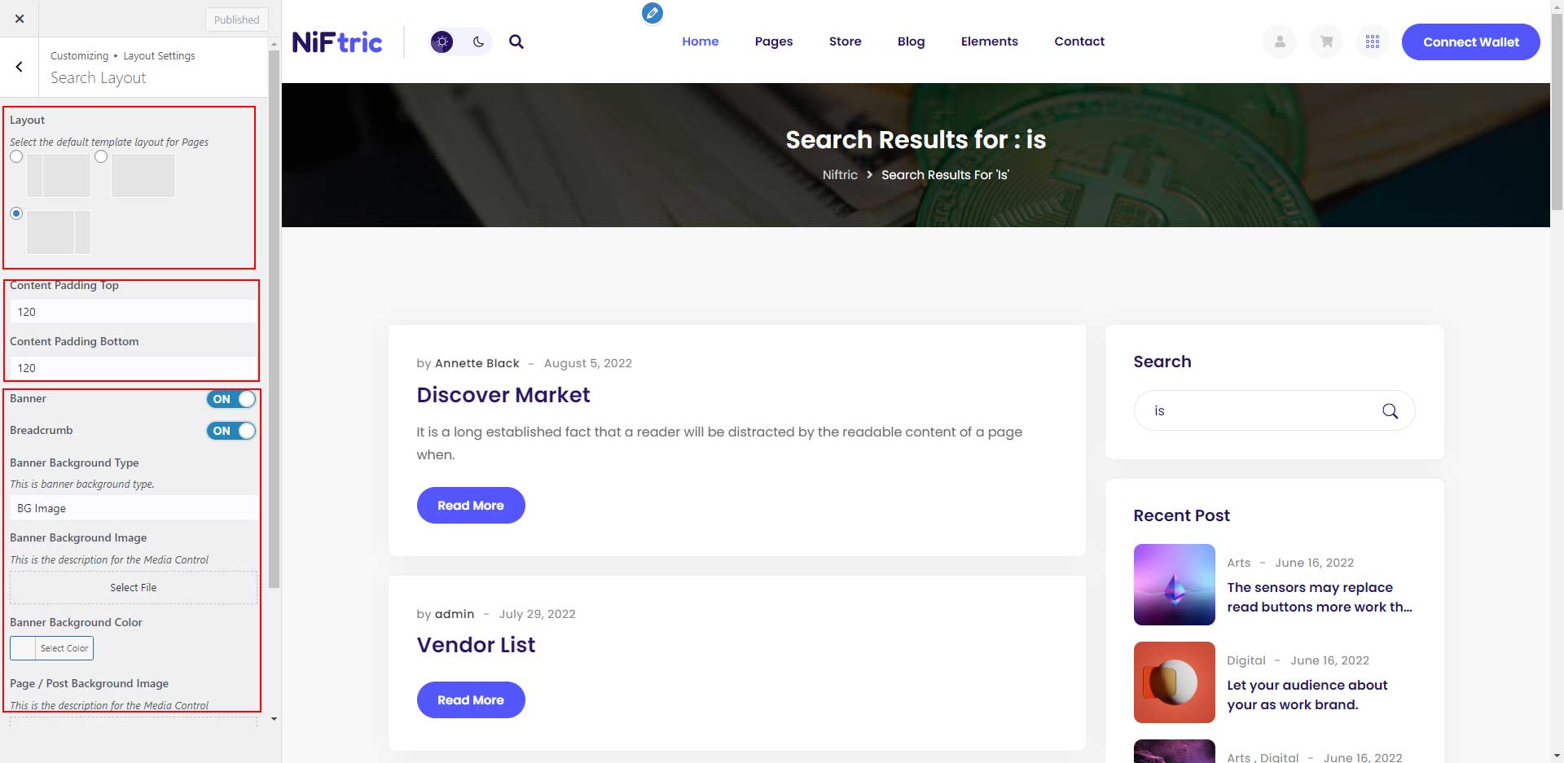
Task: Click the Content Padding Bottom field
Action: [134, 368]
